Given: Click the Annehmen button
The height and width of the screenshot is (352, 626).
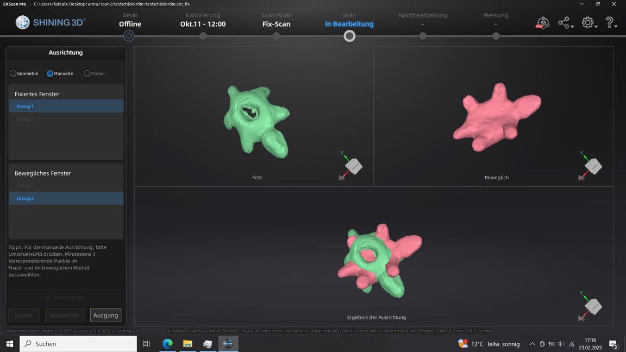Looking at the screenshot, I should tap(66, 297).
